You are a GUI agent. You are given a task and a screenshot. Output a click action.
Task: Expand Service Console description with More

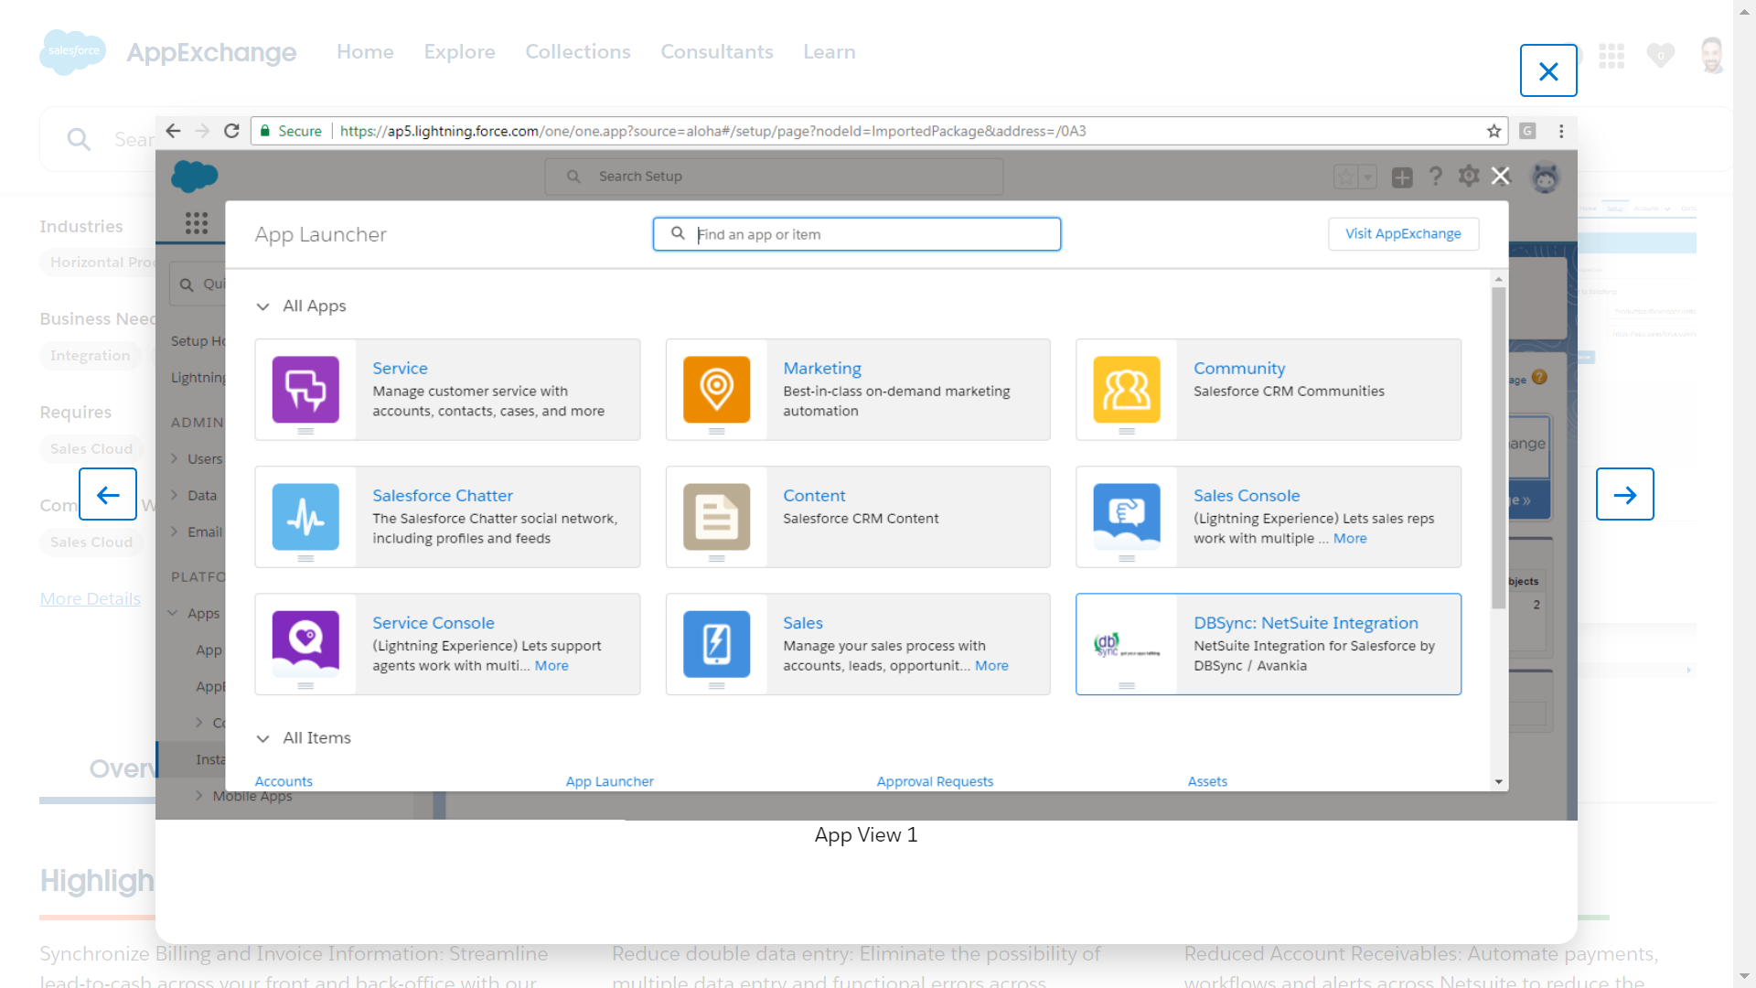[551, 666]
